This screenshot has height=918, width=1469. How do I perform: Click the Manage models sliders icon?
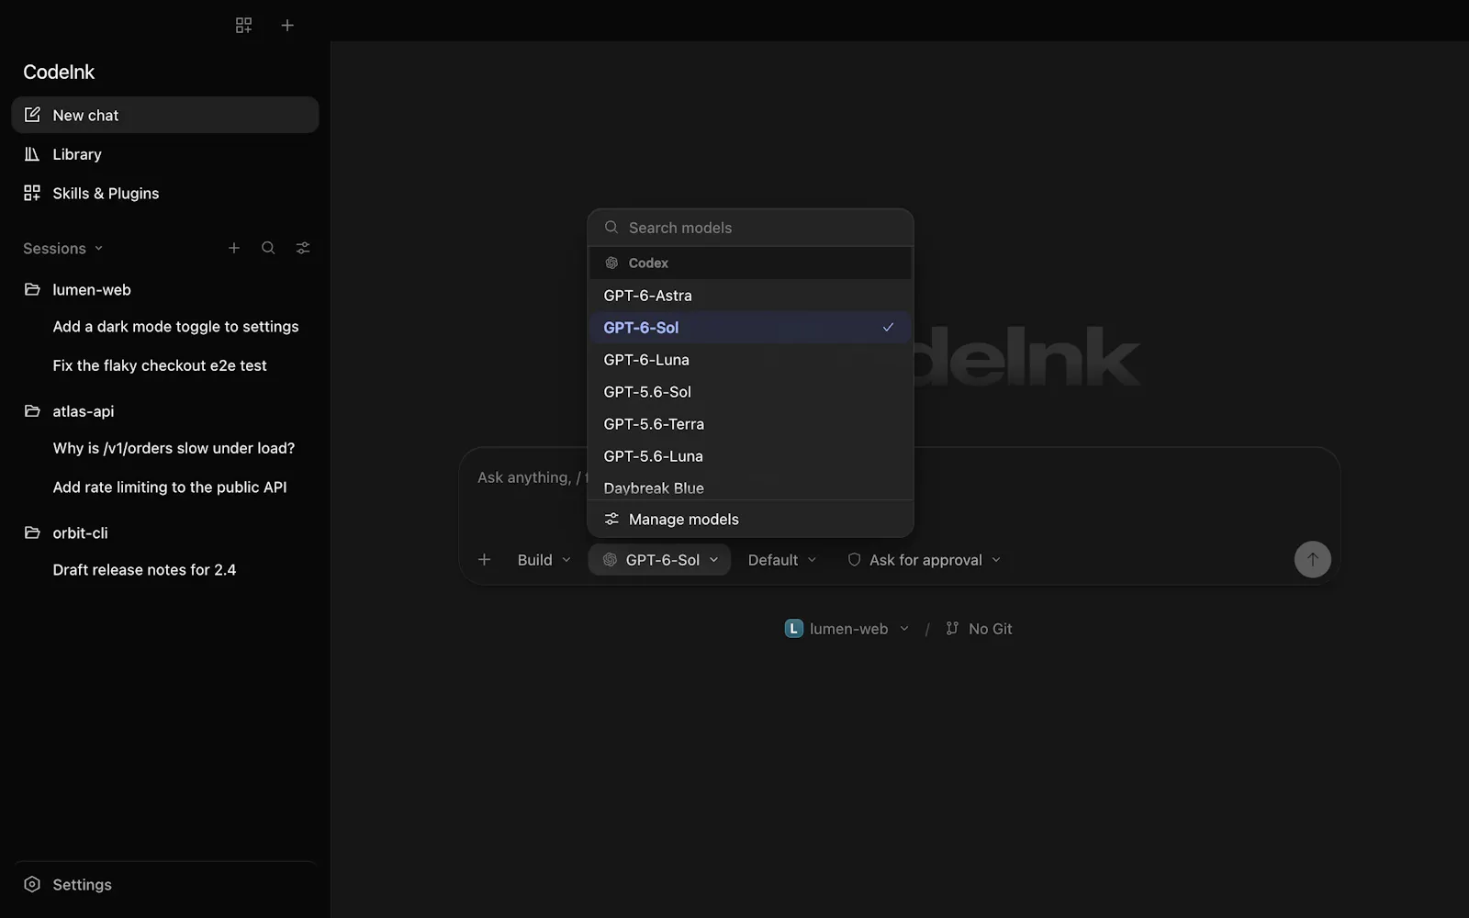pyautogui.click(x=611, y=520)
